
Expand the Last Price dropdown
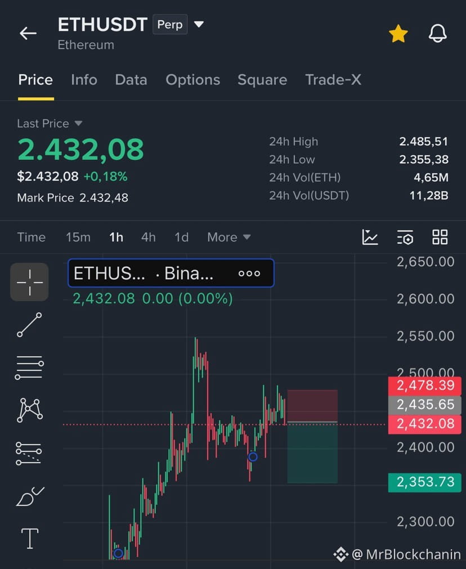click(50, 123)
